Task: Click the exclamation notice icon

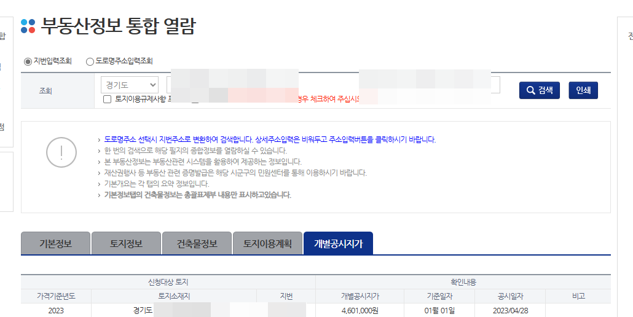Action: click(x=61, y=152)
